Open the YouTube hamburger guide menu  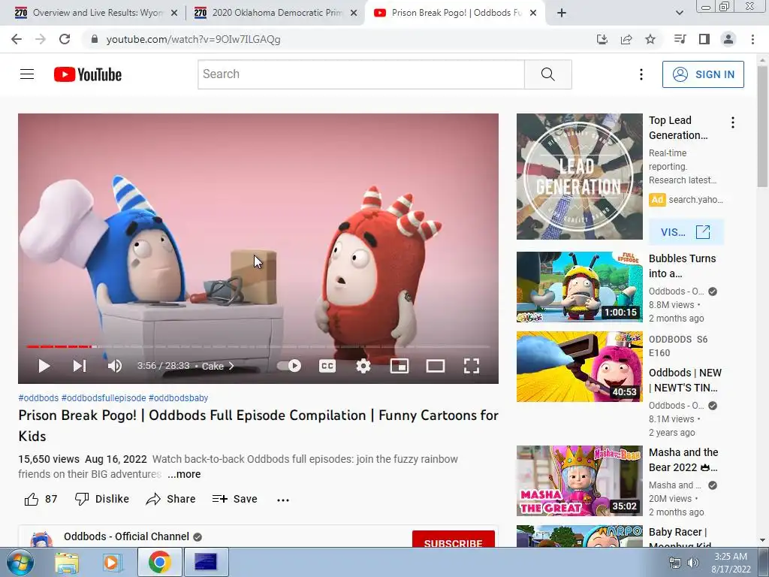click(27, 74)
